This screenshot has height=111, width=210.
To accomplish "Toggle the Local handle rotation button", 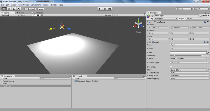I will (x=40, y=9).
